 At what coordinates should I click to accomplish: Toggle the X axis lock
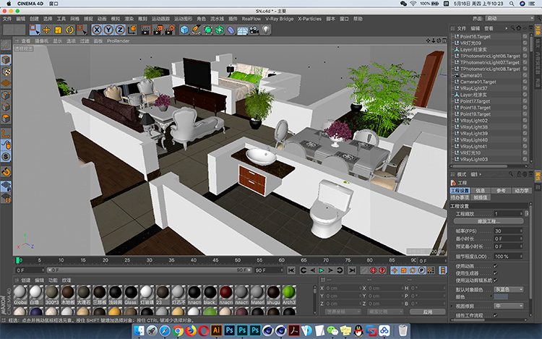97,30
